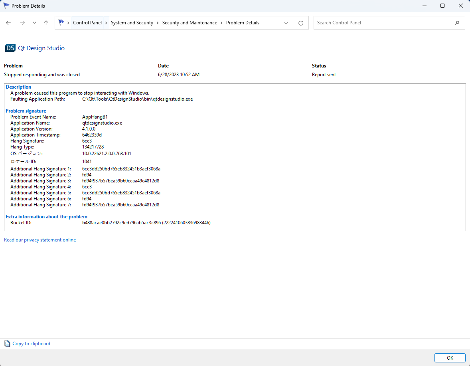This screenshot has height=366, width=470.
Task: Click Additional Hang Signature 3 value
Action: click(120, 181)
